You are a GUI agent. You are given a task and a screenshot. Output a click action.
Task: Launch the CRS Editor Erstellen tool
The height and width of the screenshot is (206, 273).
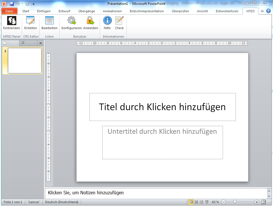click(31, 23)
